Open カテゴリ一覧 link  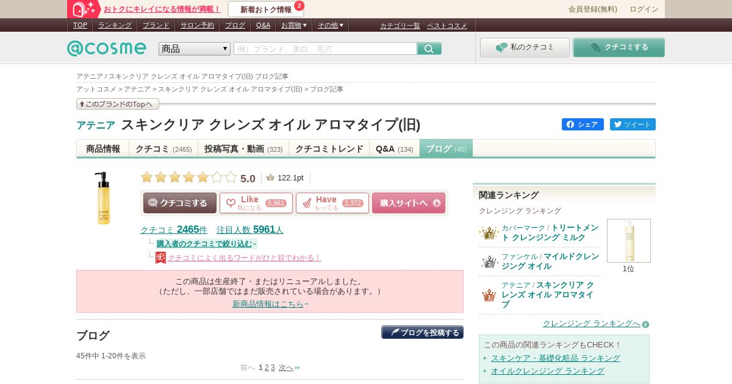(x=400, y=26)
